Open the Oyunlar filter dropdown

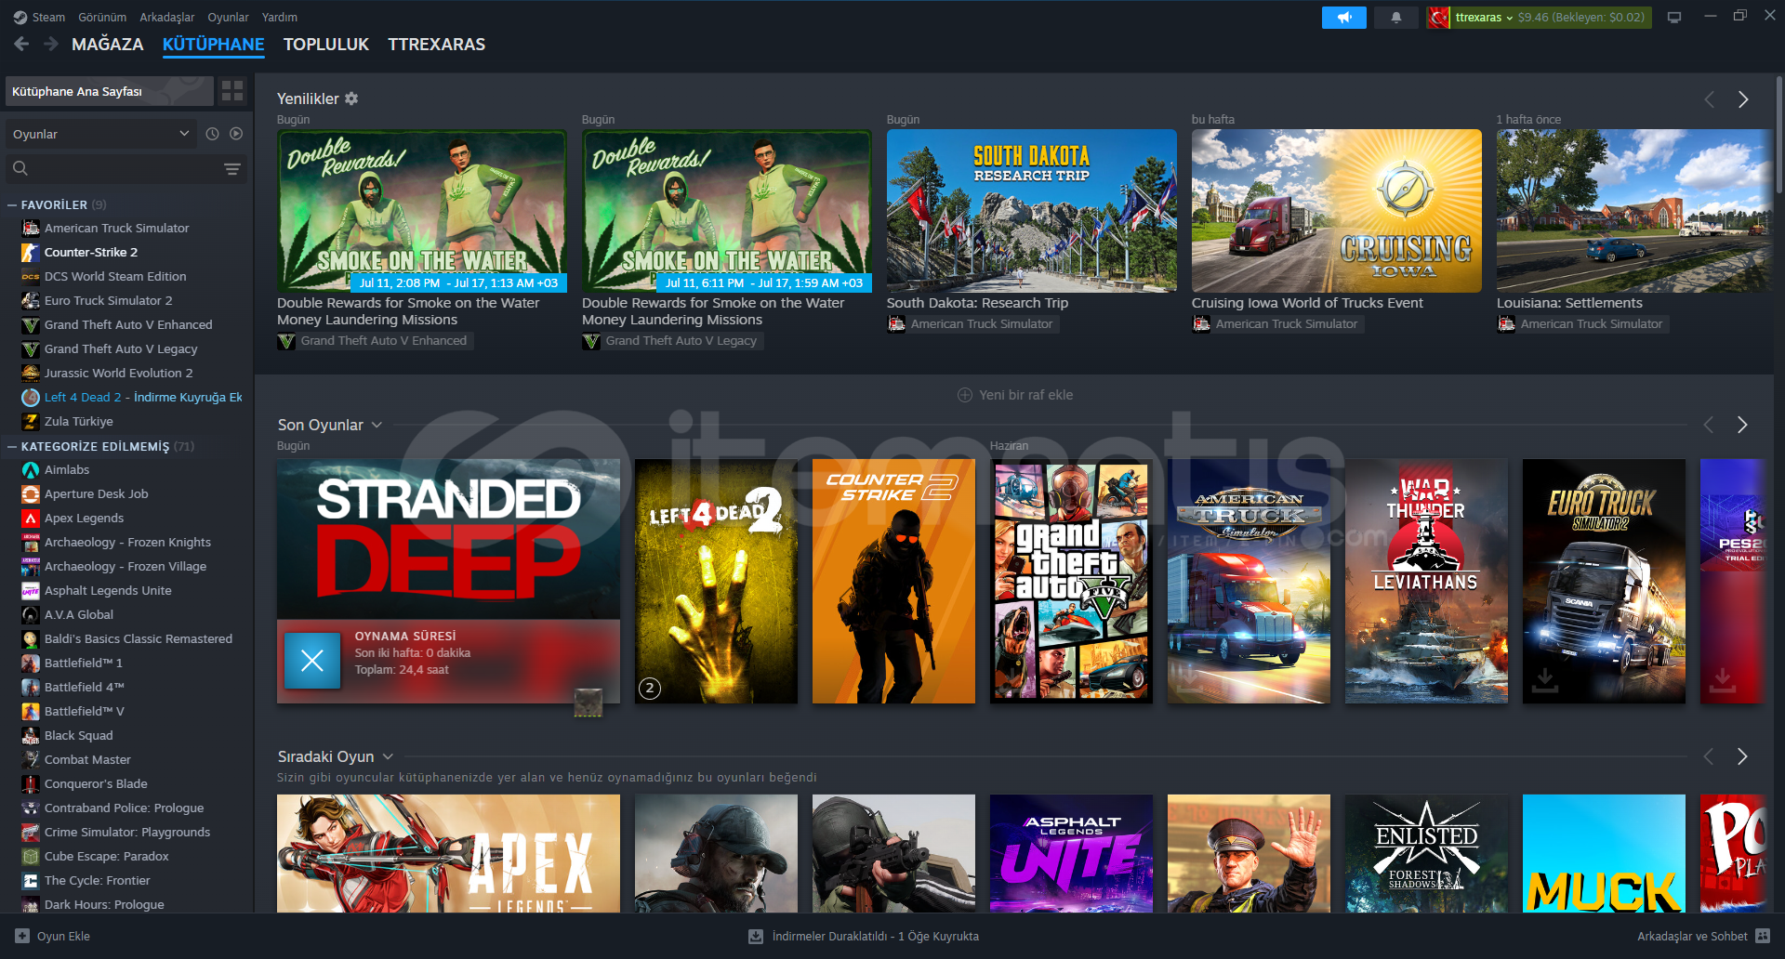pyautogui.click(x=101, y=134)
